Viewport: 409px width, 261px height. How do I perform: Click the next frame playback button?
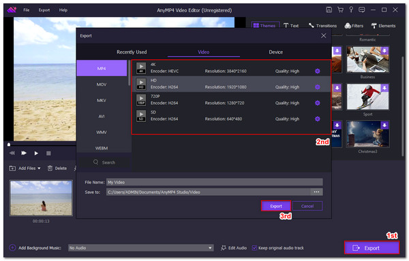tap(24, 153)
